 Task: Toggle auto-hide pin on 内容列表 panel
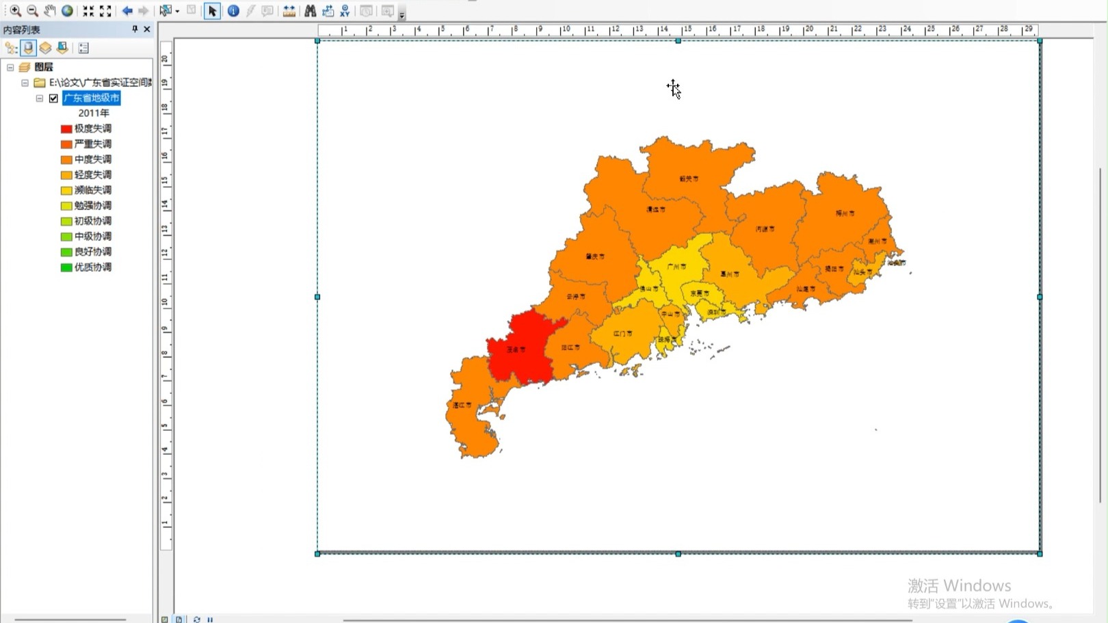[134, 29]
